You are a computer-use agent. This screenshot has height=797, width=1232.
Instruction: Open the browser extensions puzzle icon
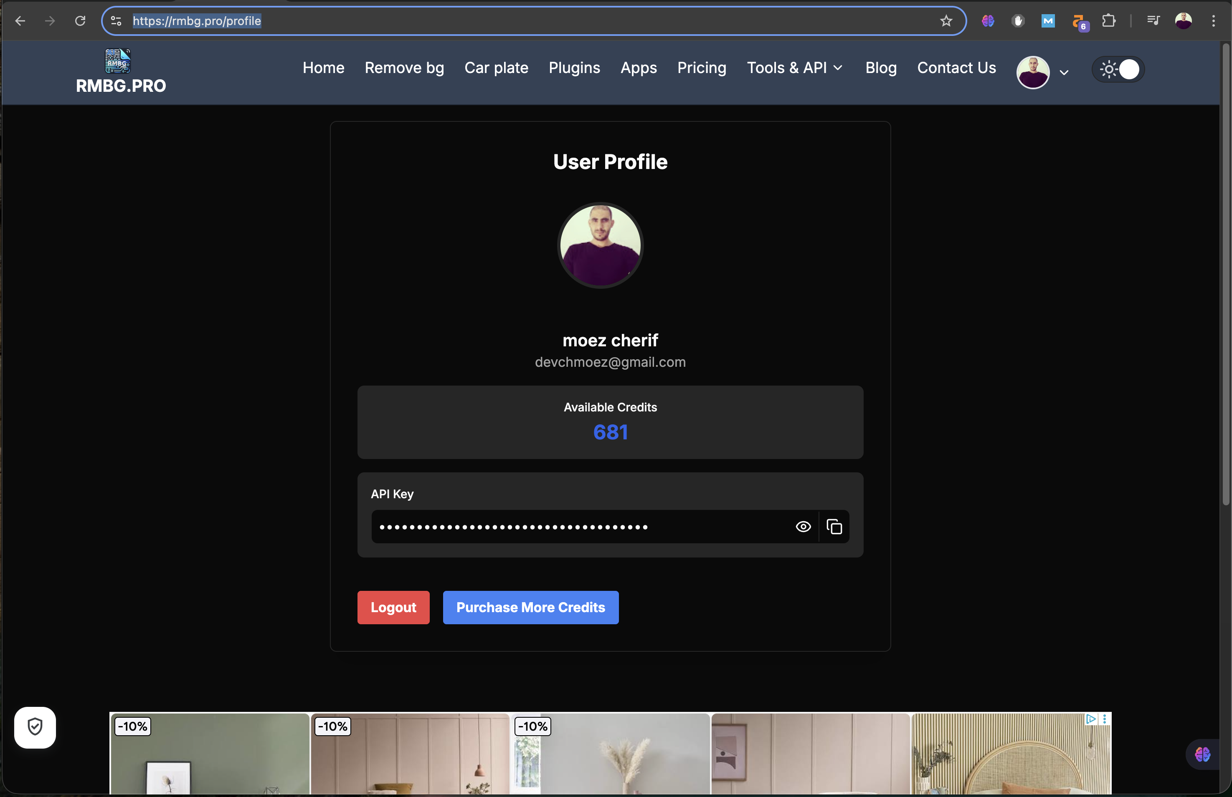1109,21
